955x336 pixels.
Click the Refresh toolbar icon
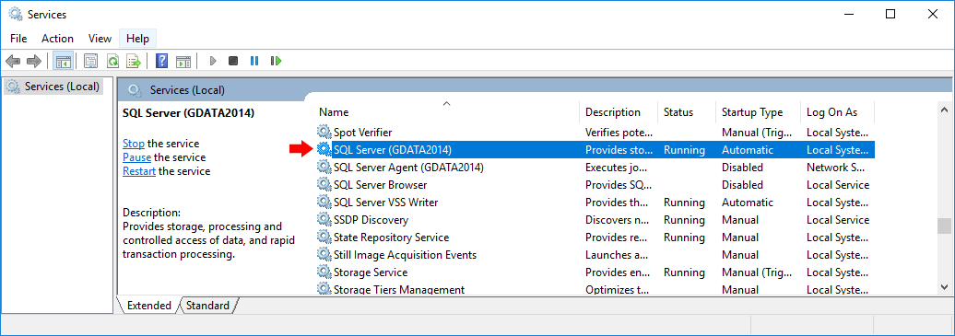112,61
